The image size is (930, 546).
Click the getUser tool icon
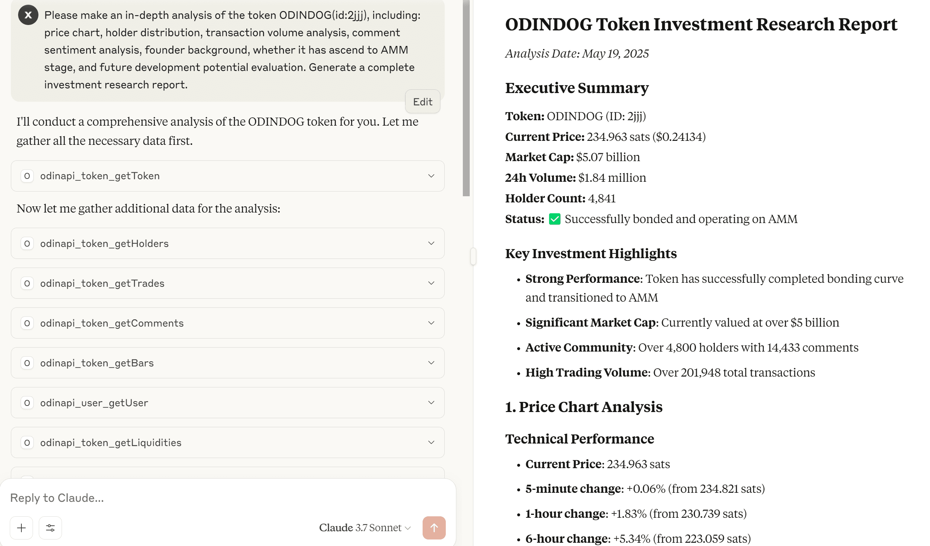click(27, 403)
